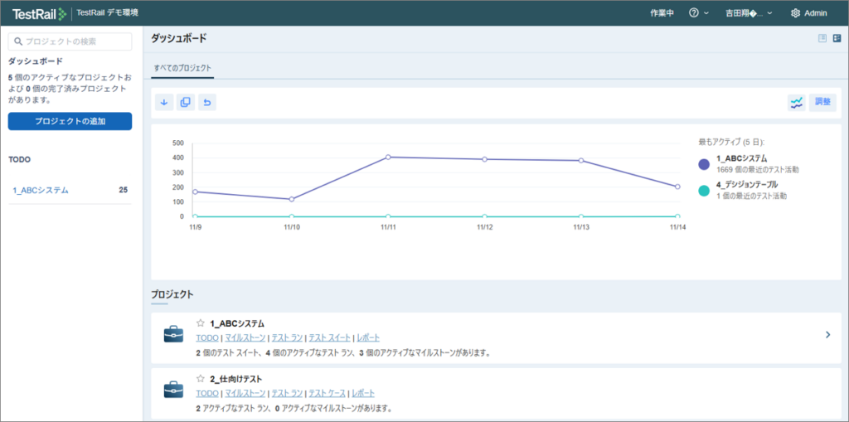Click the undo arrow icon in the toolbar
The image size is (849, 422).
207,102
